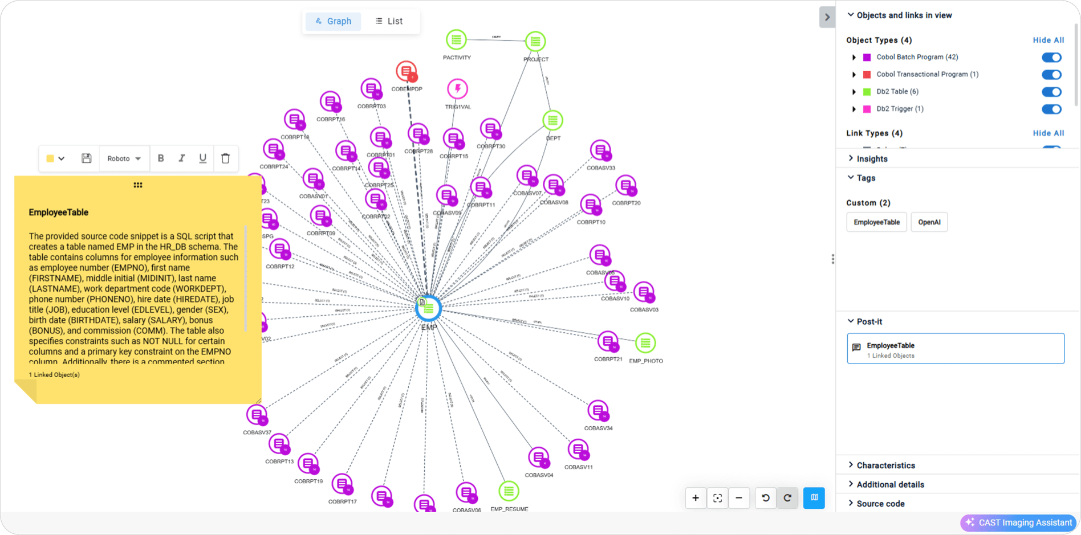The height and width of the screenshot is (535, 1081).
Task: Open the post-it color picker swatch
Action: point(55,158)
